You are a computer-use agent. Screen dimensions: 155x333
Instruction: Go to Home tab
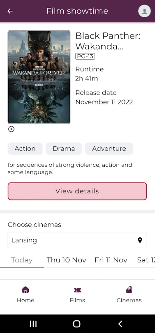25,294
